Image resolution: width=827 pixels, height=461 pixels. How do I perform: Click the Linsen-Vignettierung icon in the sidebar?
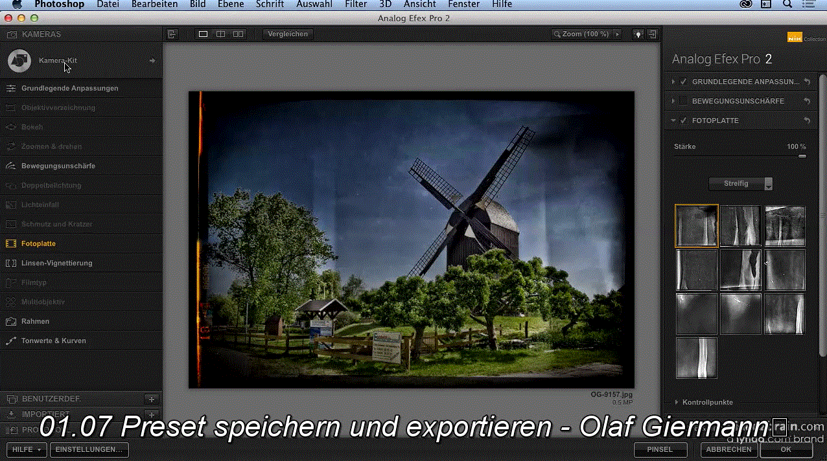[x=10, y=263]
